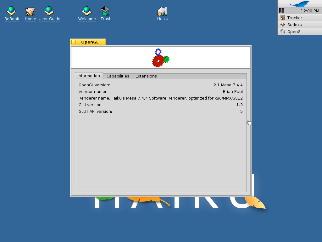Image resolution: width=322 pixels, height=242 pixels.
Task: Switch to Sudoku in the Deskbar
Action: click(300, 25)
